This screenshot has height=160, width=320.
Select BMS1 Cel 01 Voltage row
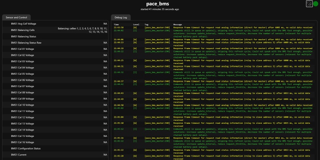(x=55, y=49)
